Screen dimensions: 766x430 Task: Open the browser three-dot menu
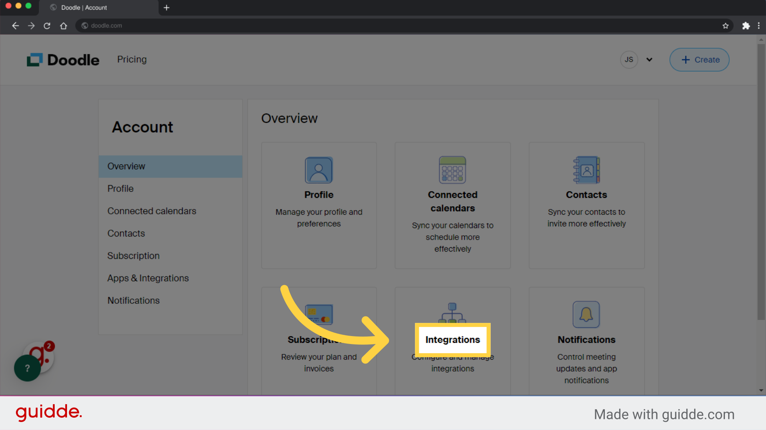(x=759, y=25)
